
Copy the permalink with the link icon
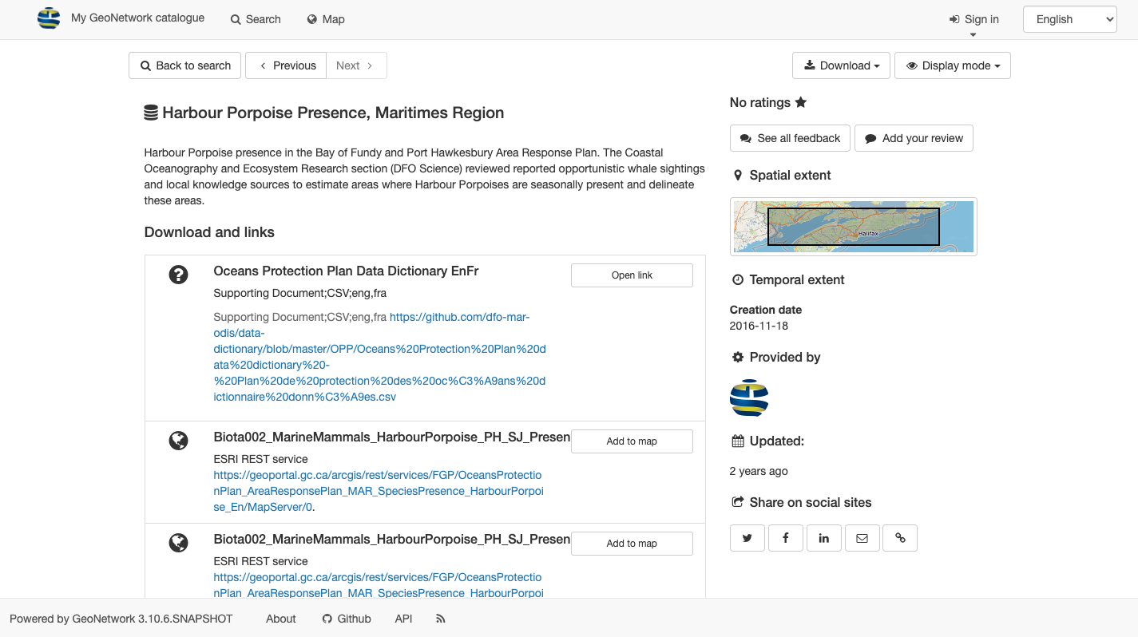(x=900, y=538)
